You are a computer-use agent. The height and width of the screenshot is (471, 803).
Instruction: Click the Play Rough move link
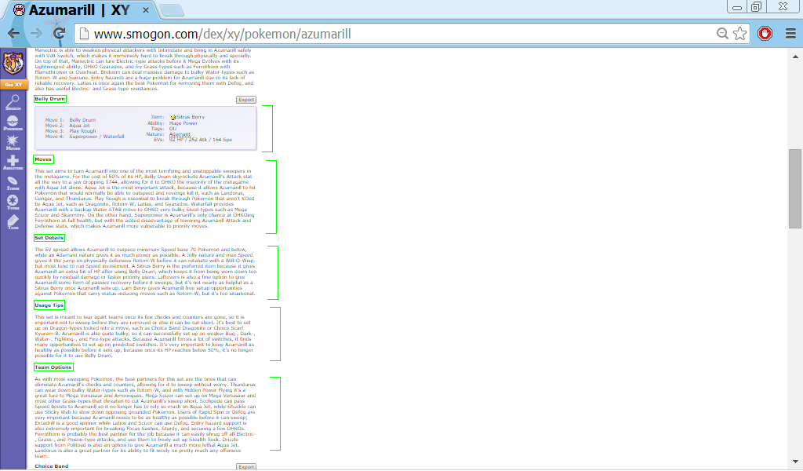pos(82,131)
